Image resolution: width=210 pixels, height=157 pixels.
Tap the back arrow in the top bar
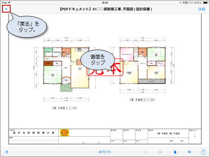coord(6,9)
